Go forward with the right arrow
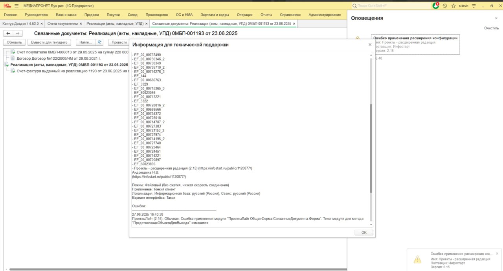Screen dimensions: 503x271 (x=18, y=33)
